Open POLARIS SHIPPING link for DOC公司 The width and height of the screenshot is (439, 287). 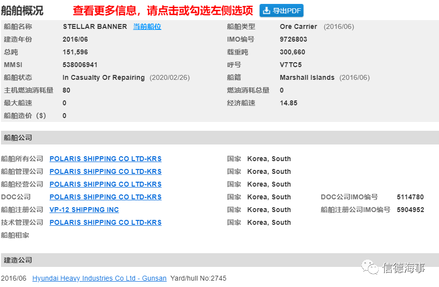tap(105, 197)
